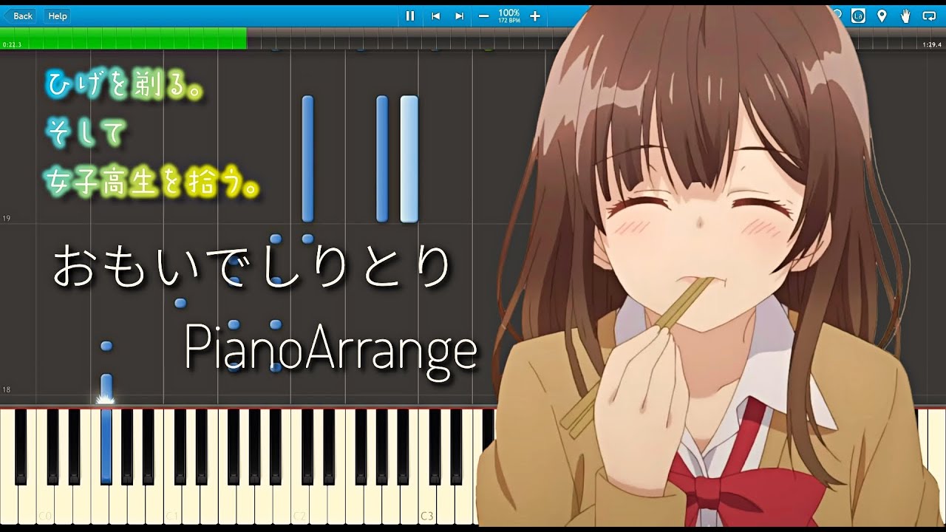Click the 100% speed indicator
Screen dimensions: 946x532
pos(508,16)
